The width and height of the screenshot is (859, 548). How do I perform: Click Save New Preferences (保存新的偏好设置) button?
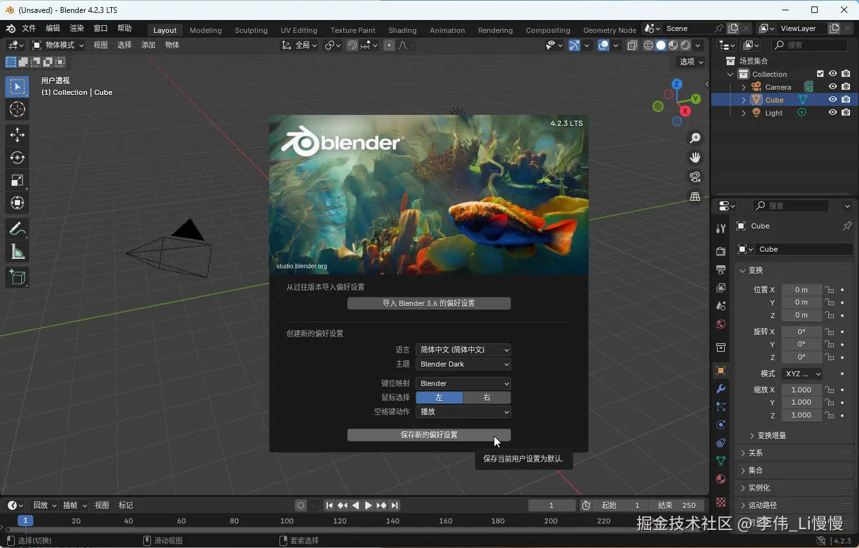(429, 435)
